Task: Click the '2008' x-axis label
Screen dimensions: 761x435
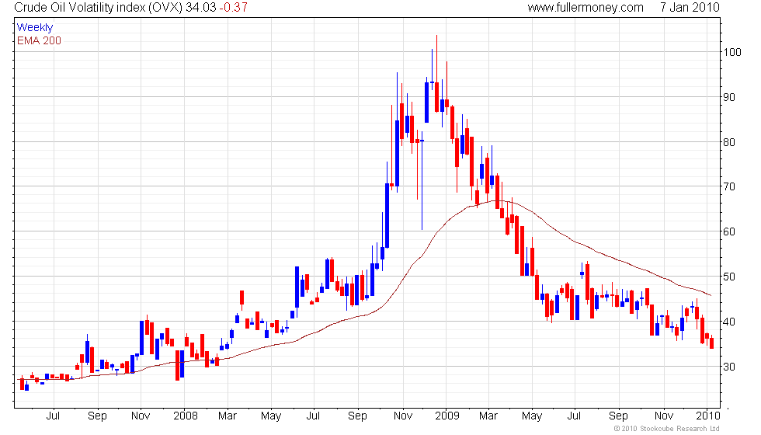Action: (x=186, y=416)
